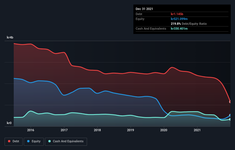Toggle Cash And Equivalents legend button
235x150 pixels.
pos(66,141)
